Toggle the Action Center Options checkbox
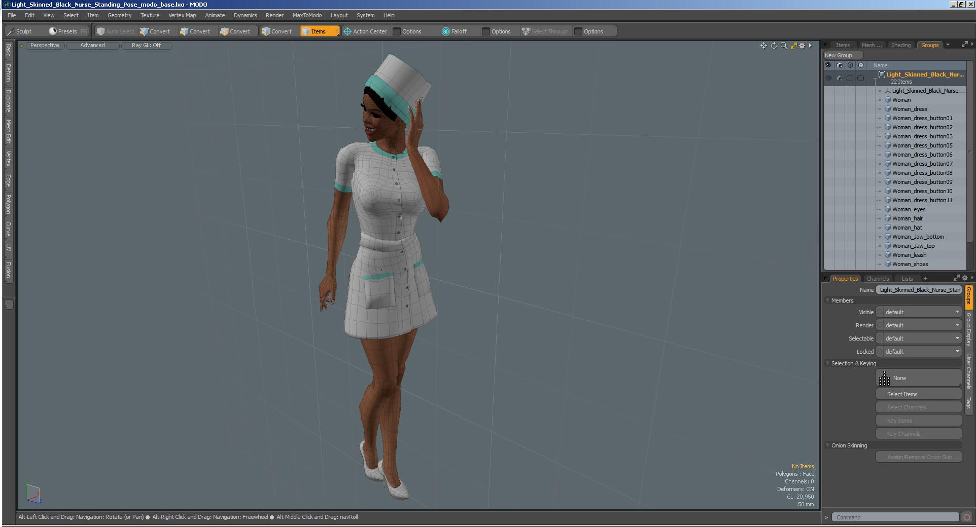Viewport: 976px width, 527px height. click(x=397, y=31)
